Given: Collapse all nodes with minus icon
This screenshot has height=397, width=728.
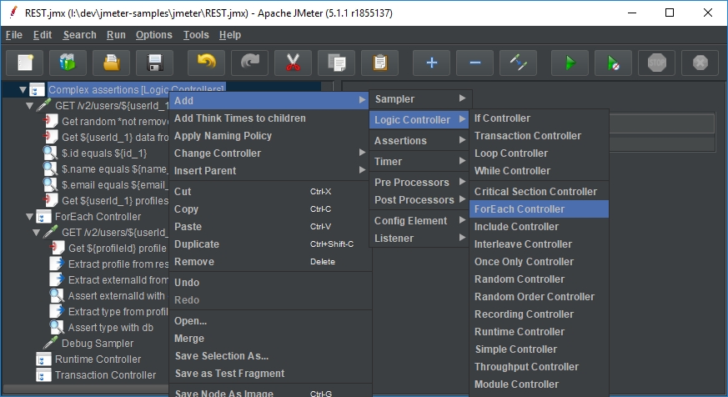Looking at the screenshot, I should [x=475, y=63].
